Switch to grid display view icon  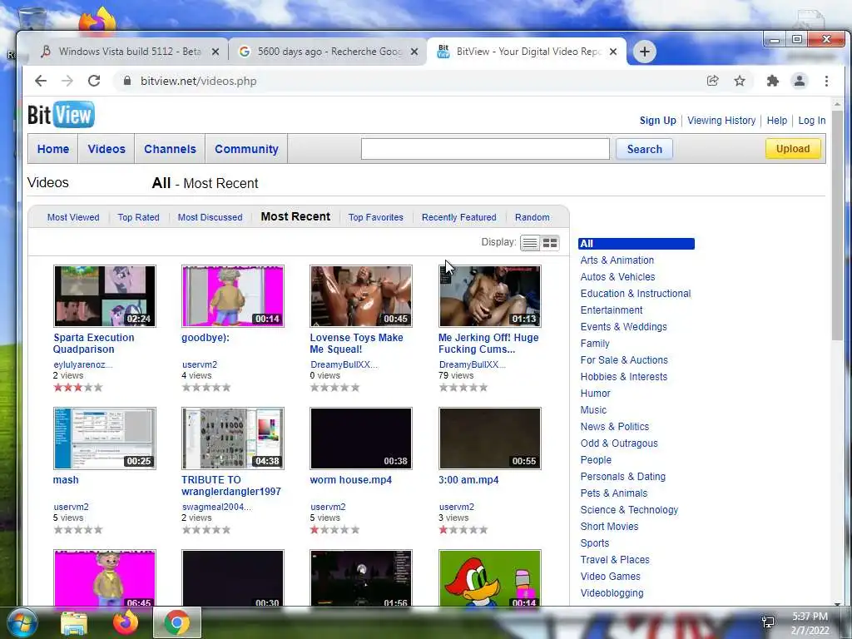click(550, 243)
